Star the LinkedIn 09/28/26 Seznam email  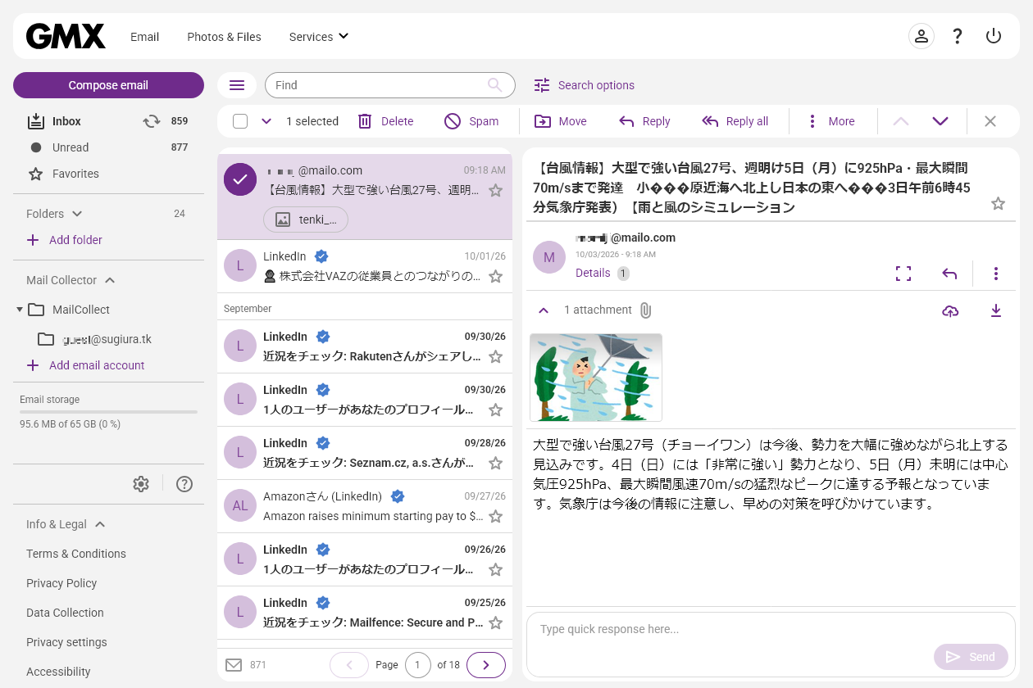pos(495,464)
